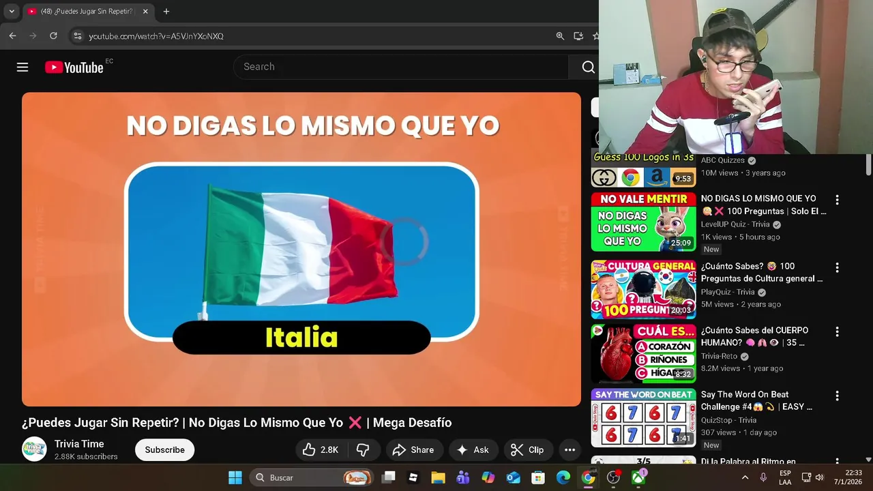This screenshot has width=873, height=491.
Task: Open Roblox from taskbar
Action: (413, 477)
